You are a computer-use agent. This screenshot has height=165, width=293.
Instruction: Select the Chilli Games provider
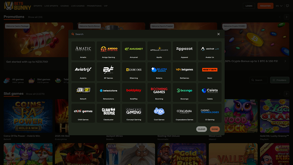click(83, 113)
